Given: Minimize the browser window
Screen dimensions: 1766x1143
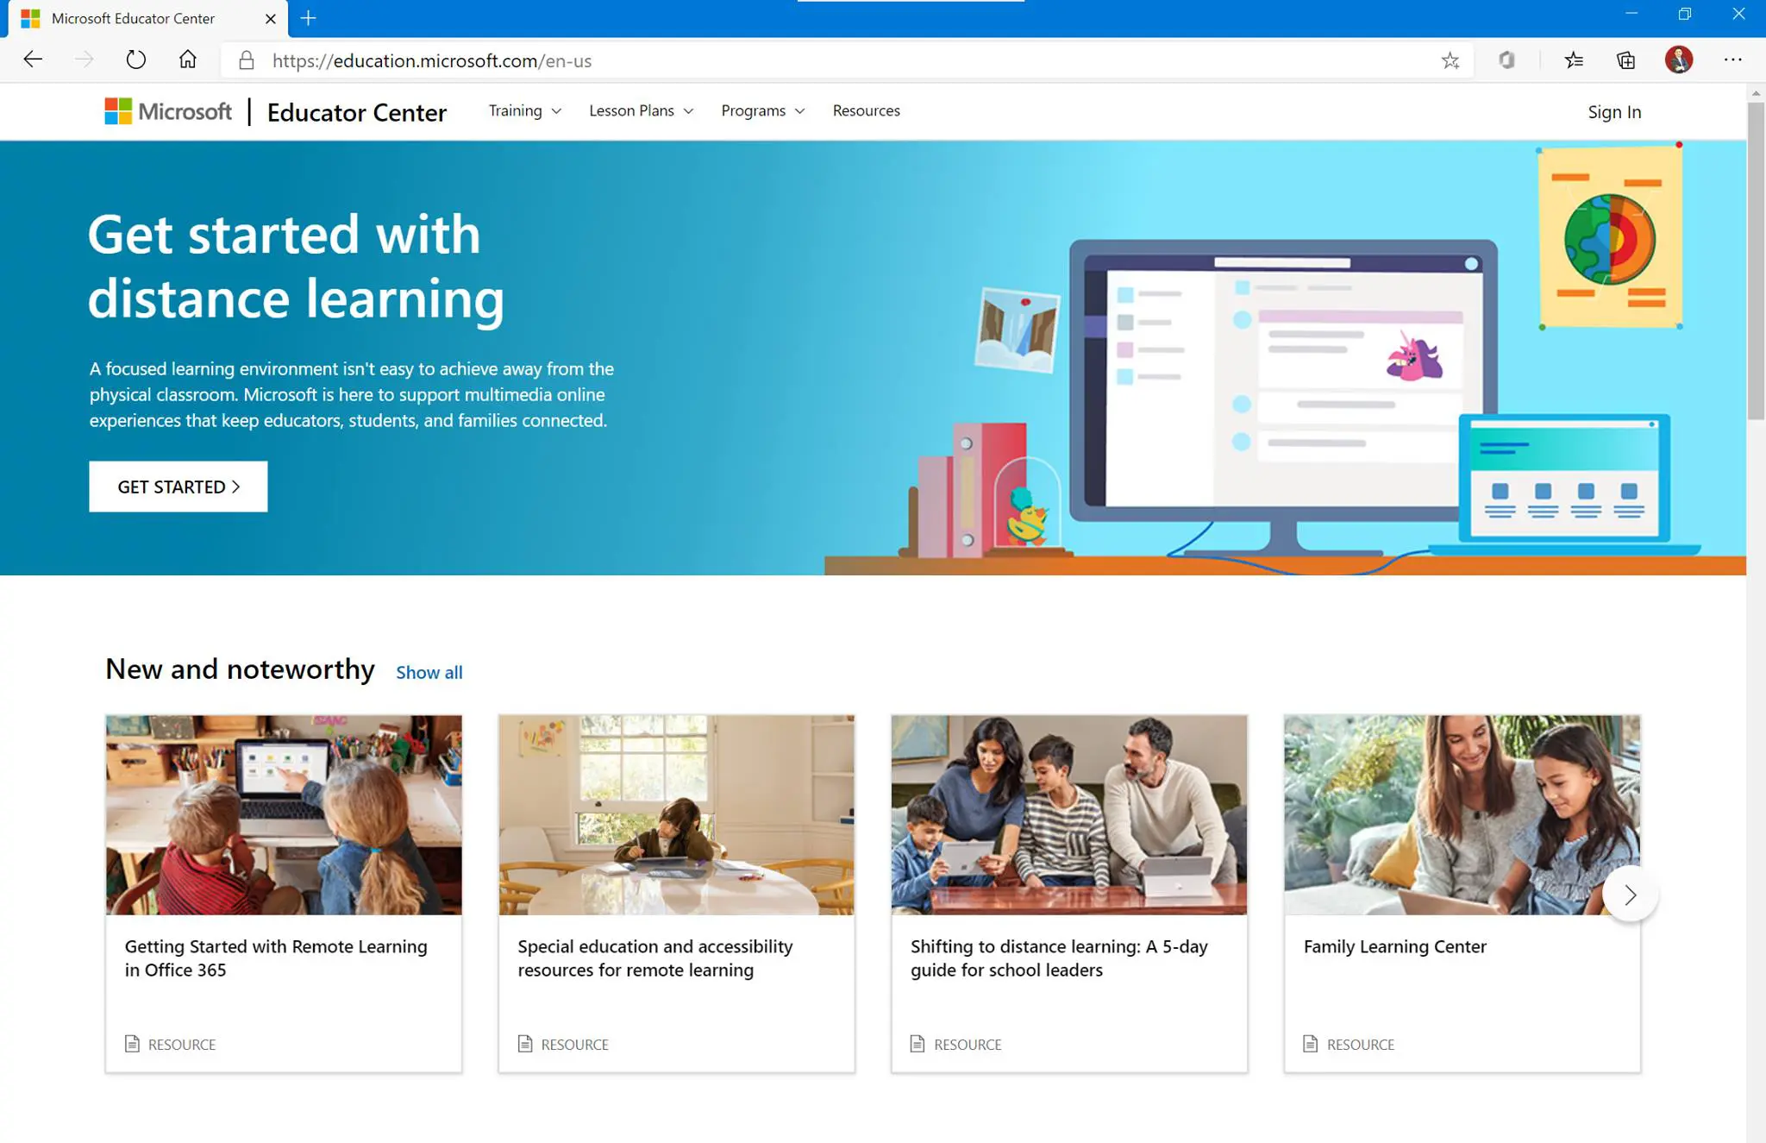Looking at the screenshot, I should (1631, 14).
